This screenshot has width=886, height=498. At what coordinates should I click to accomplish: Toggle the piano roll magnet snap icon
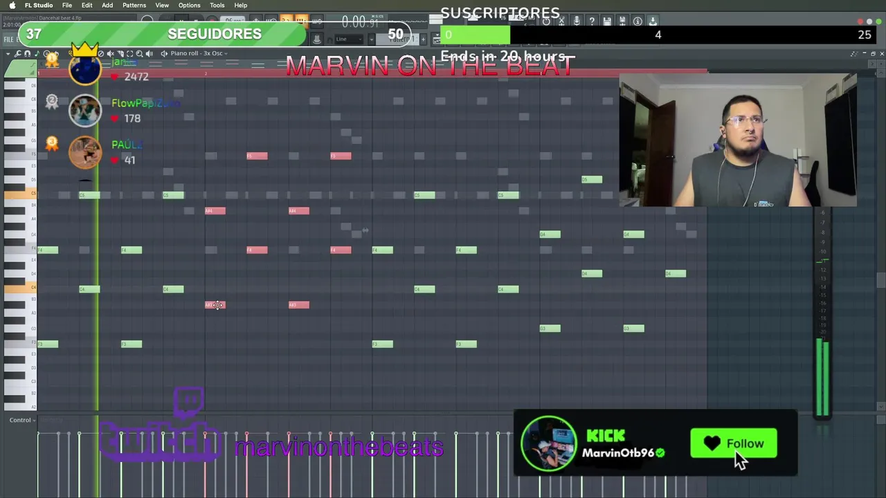click(x=27, y=53)
